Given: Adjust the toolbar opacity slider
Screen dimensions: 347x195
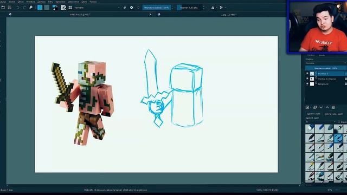Looking at the screenshot, I should [157, 8].
